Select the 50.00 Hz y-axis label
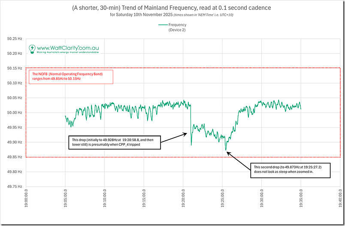The height and width of the screenshot is (226, 345). pos(14,113)
